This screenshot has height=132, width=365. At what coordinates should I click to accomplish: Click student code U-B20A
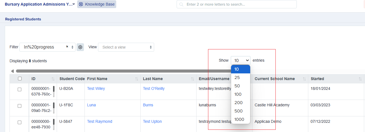[x=66, y=88]
